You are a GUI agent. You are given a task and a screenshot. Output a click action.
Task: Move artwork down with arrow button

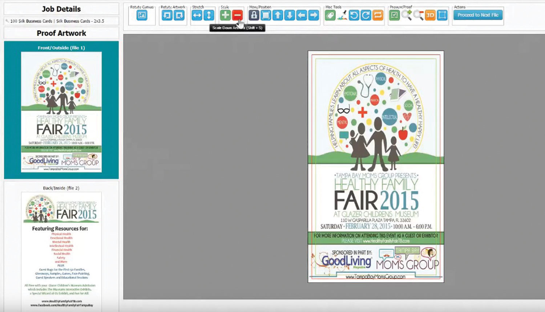pyautogui.click(x=290, y=15)
